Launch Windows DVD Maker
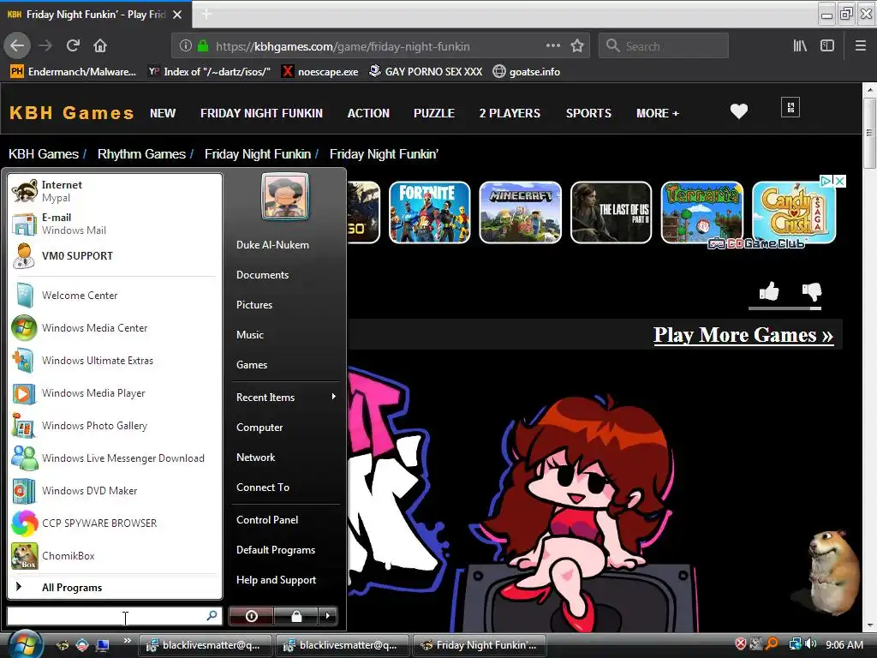Screen dimensions: 877x658 point(114,491)
